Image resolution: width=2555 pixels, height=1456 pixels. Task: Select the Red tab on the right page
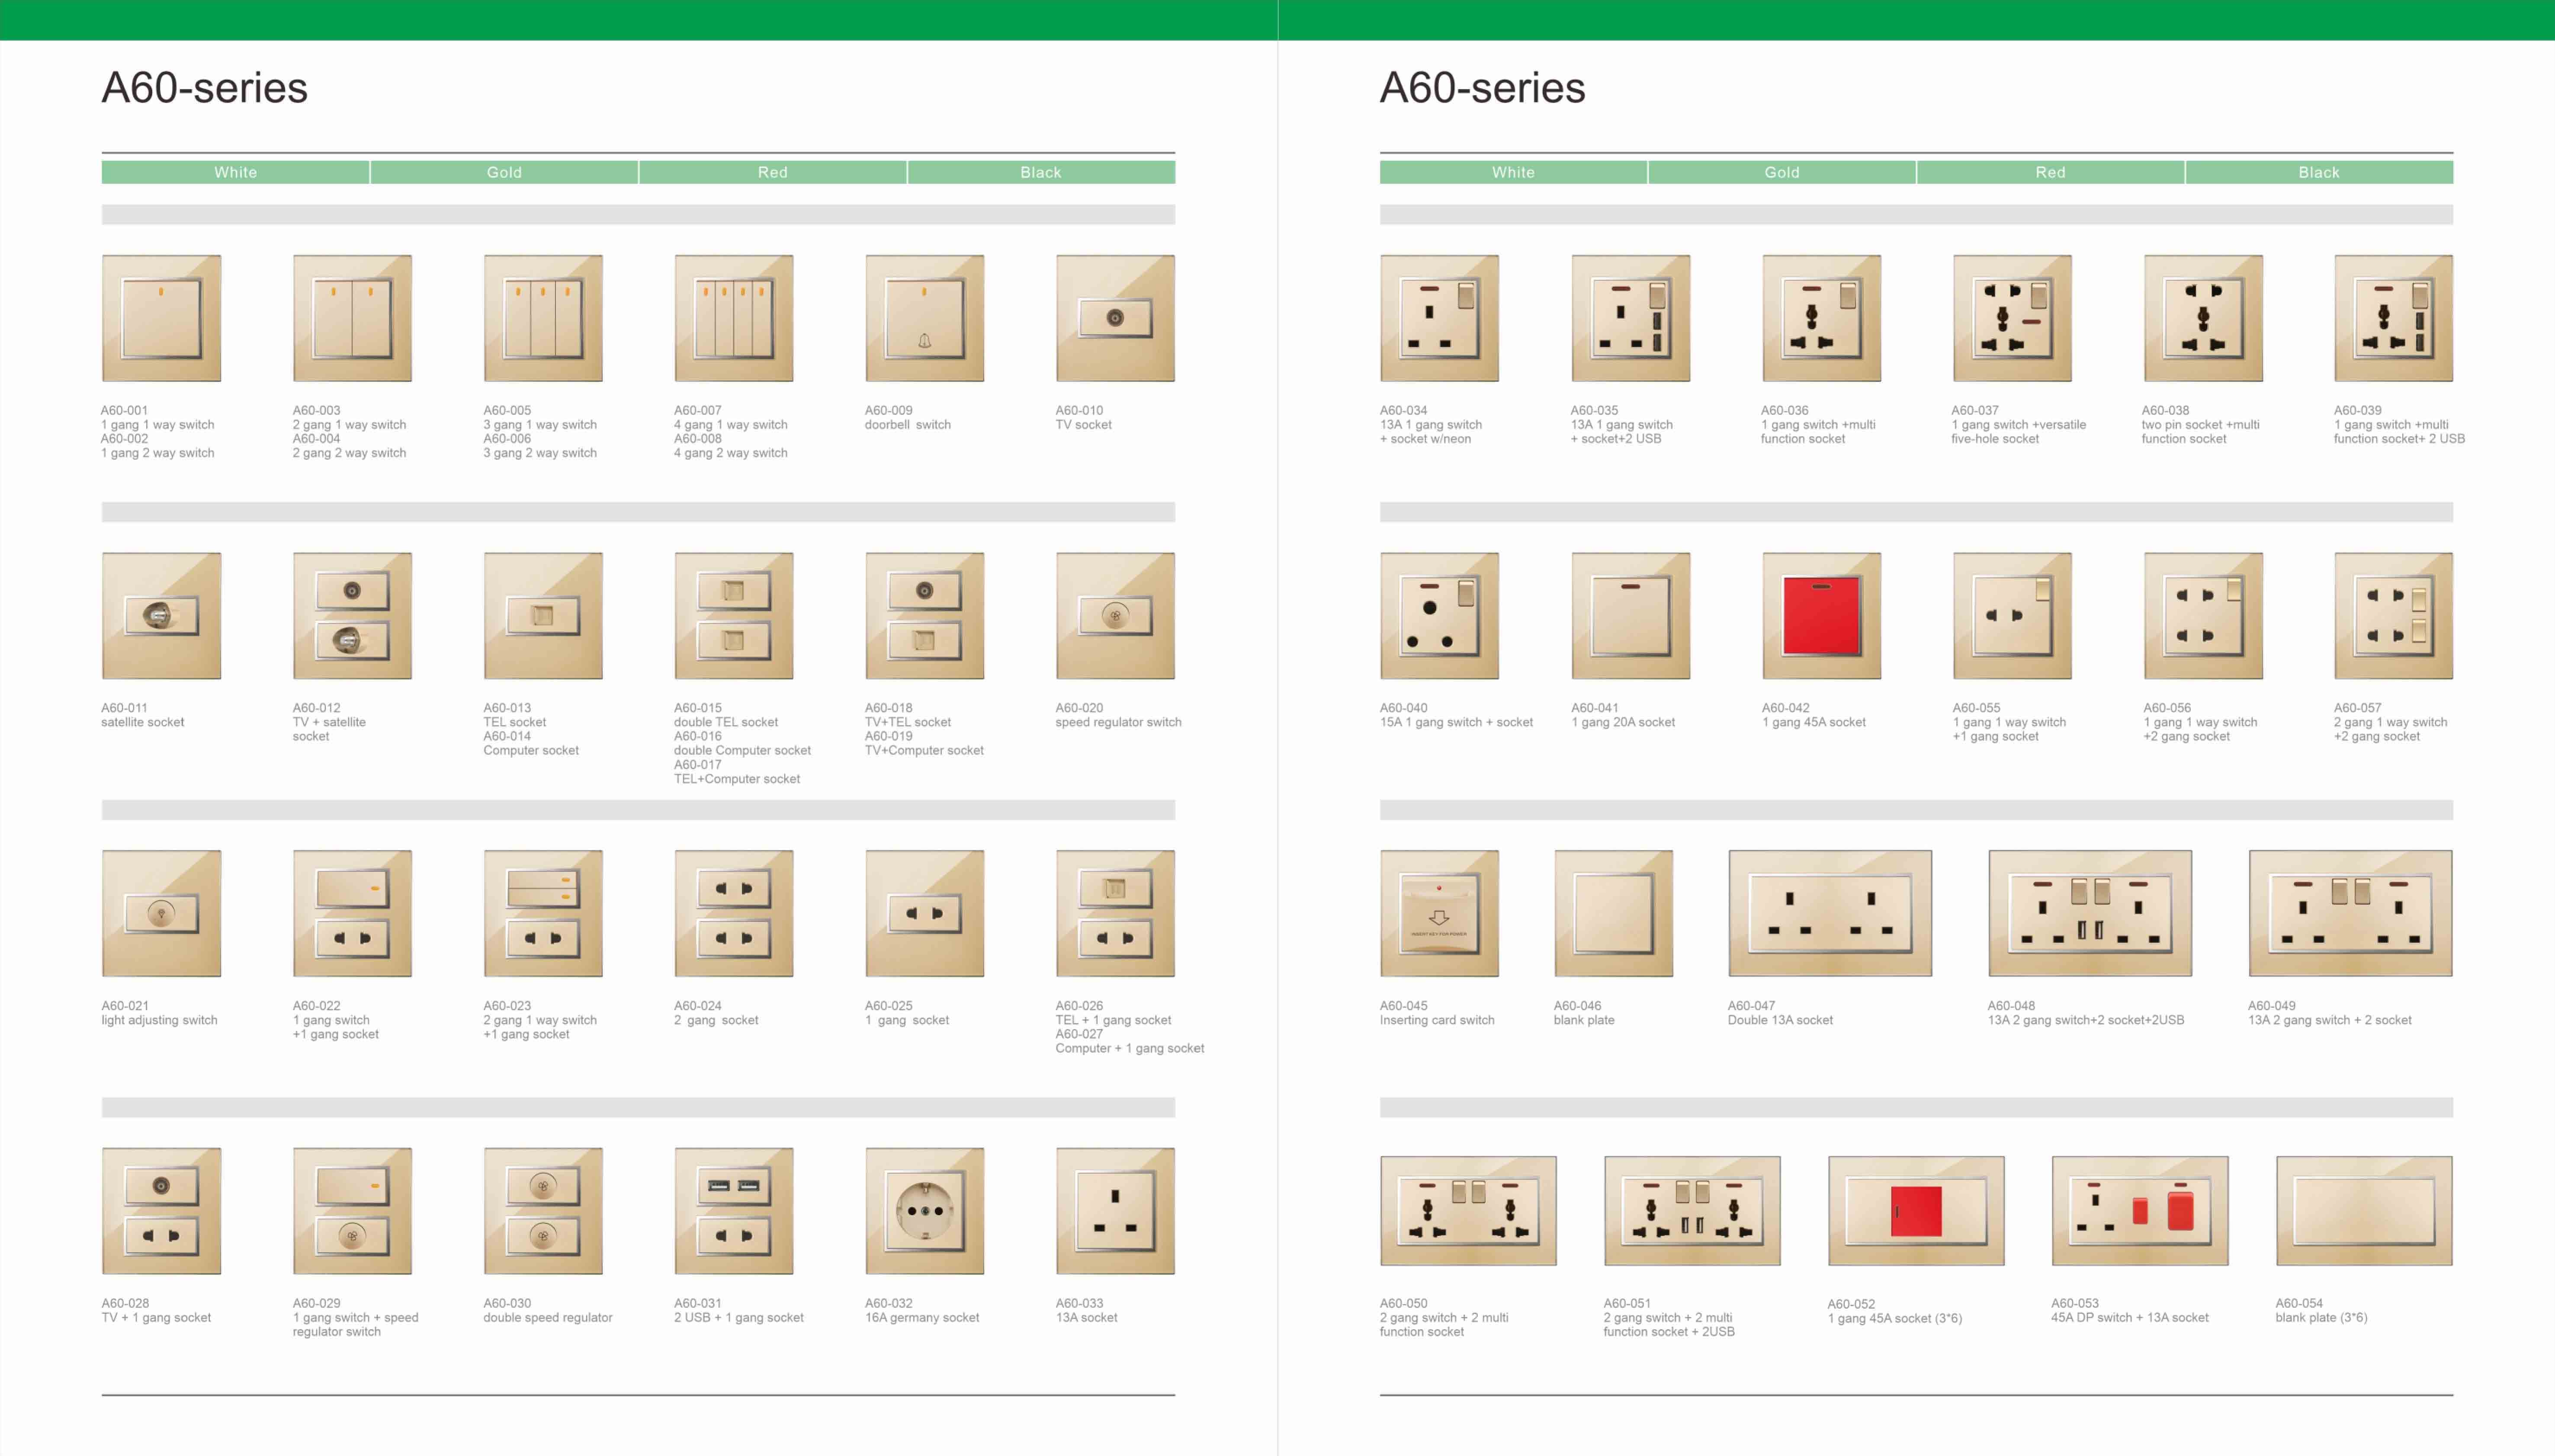point(2051,172)
